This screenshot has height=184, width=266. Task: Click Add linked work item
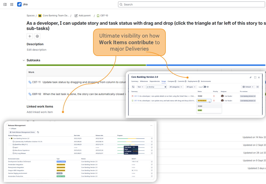coord(40,112)
